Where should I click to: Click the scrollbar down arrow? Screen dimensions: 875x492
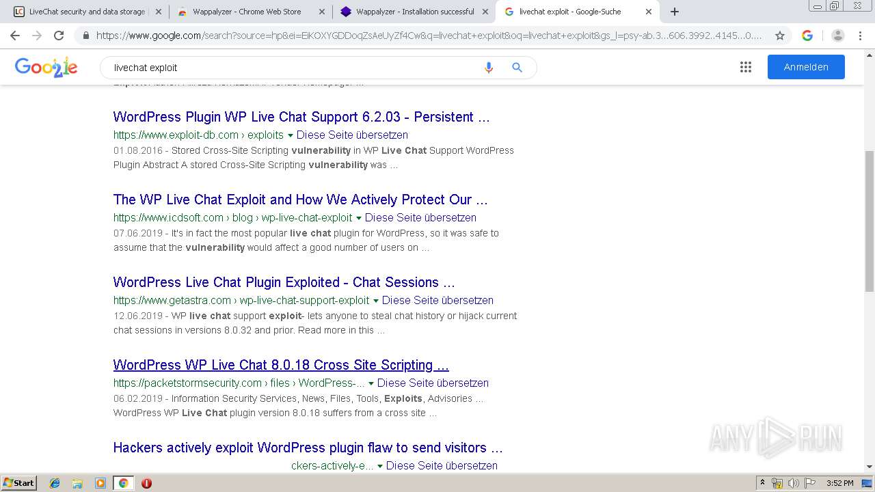(870, 467)
